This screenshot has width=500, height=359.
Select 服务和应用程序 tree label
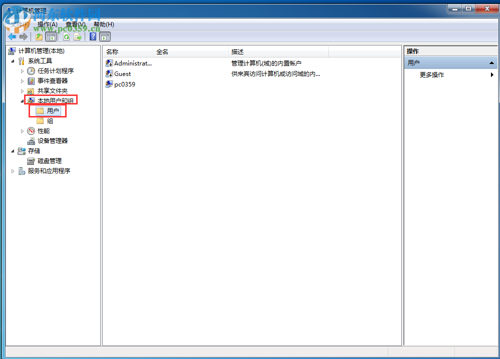pyautogui.click(x=49, y=171)
